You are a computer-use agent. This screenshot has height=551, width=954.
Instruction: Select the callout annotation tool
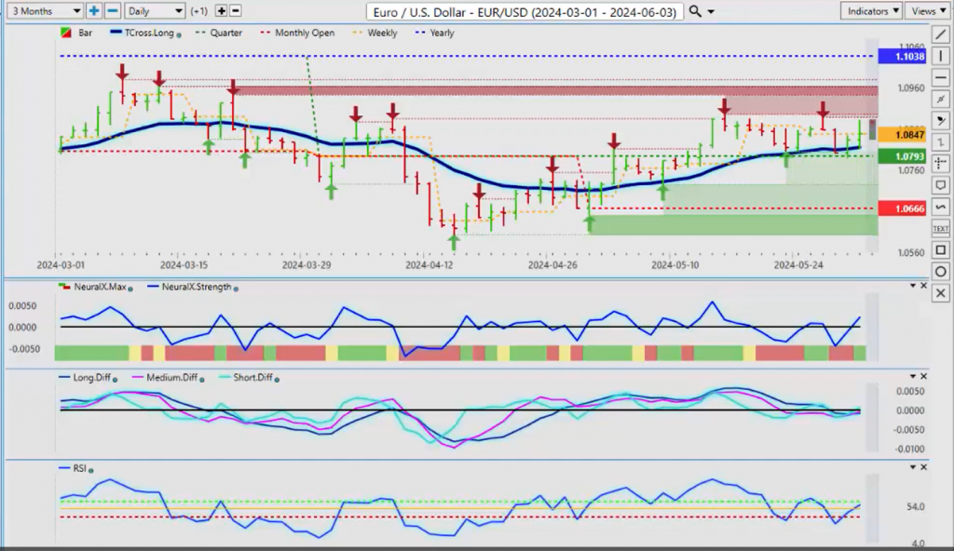click(940, 184)
